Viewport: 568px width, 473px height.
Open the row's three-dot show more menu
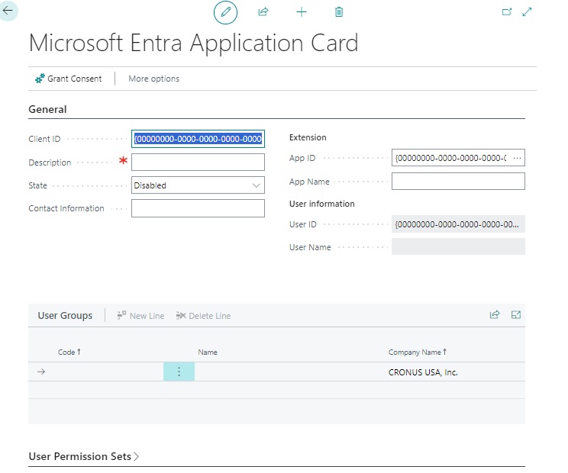pyautogui.click(x=179, y=372)
